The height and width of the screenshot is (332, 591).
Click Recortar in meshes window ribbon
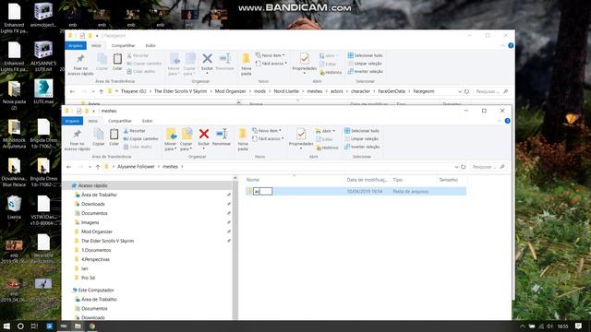(134, 131)
